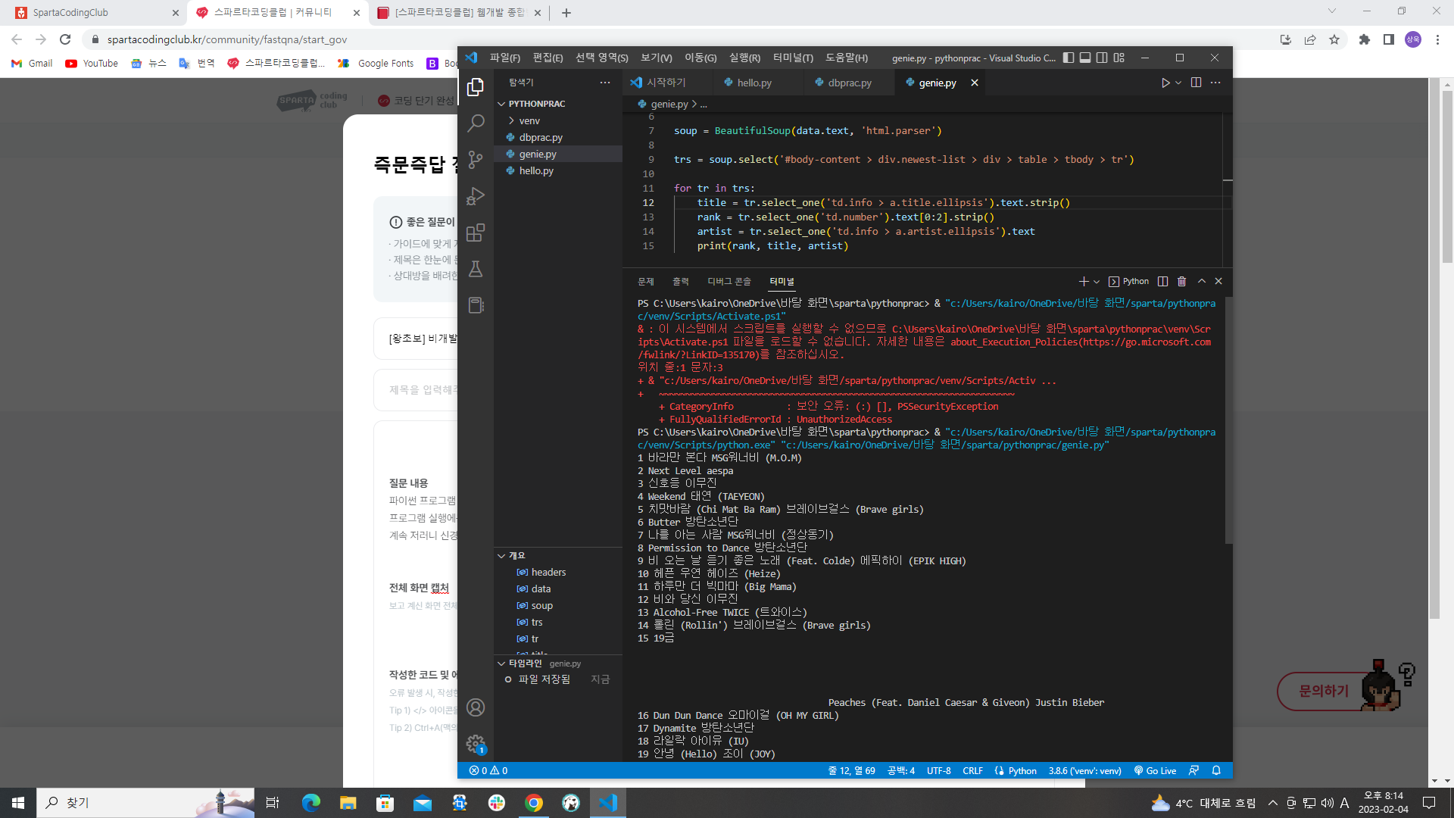Open the Accounts menu in VS Code
This screenshot has height=818, width=1454.
point(476,707)
